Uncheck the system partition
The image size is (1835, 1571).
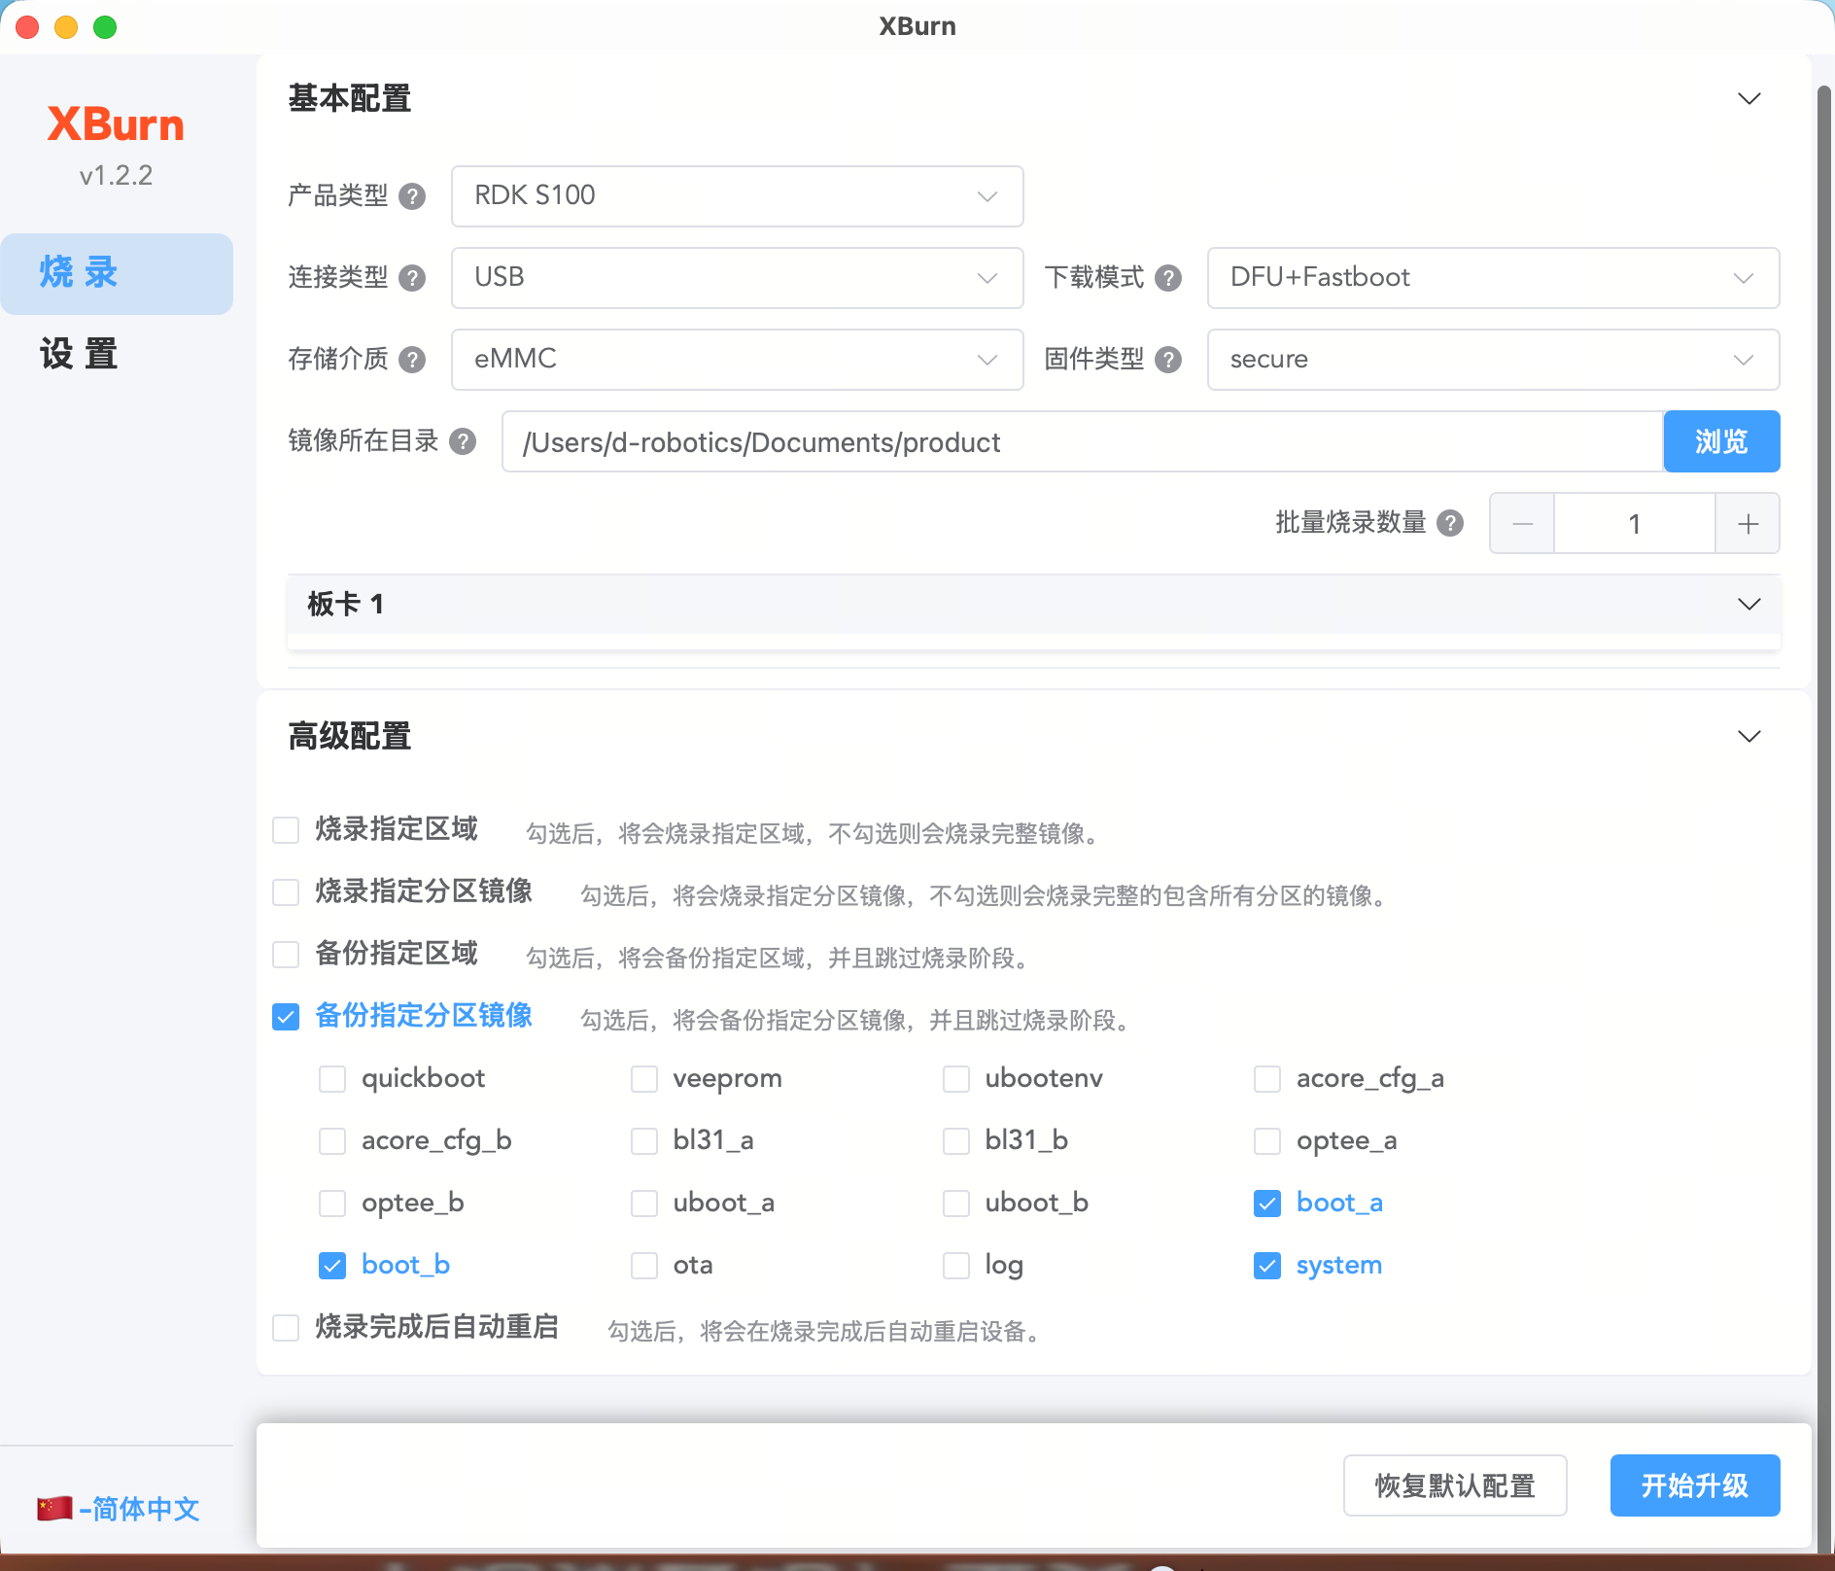pos(1267,1266)
